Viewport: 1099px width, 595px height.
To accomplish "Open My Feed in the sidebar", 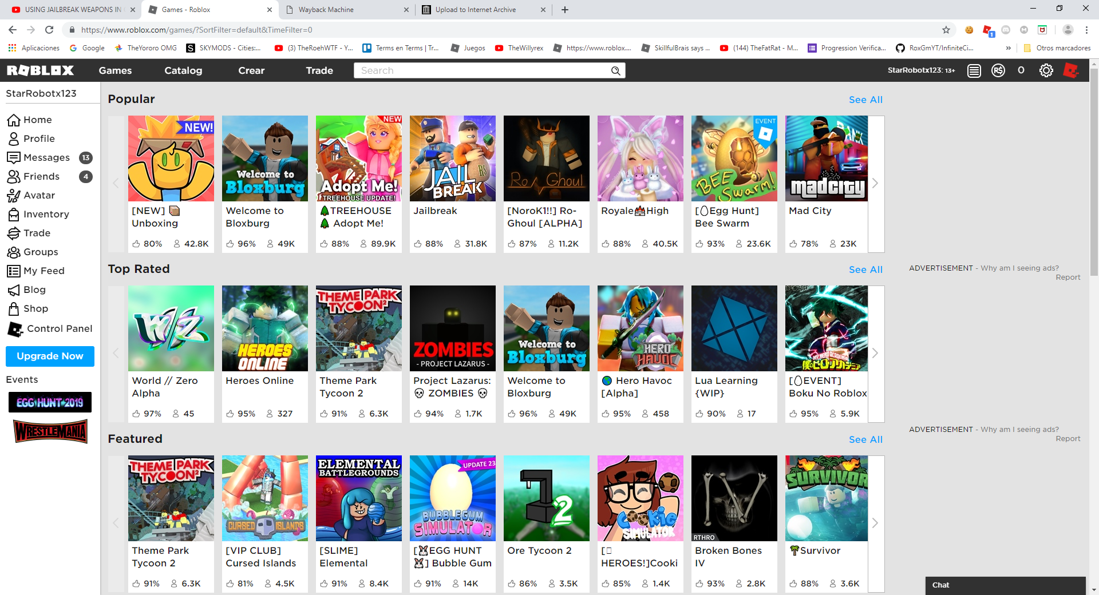I will [x=36, y=271].
